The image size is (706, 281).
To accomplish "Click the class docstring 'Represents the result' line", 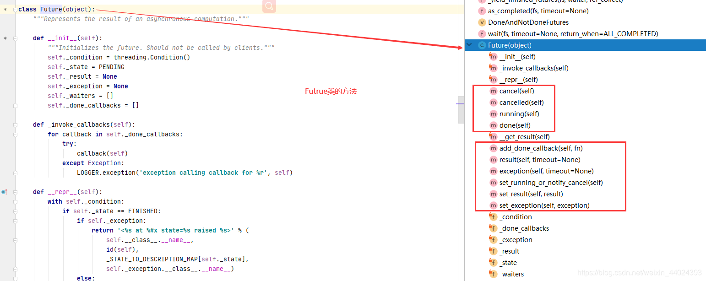I will [141, 19].
